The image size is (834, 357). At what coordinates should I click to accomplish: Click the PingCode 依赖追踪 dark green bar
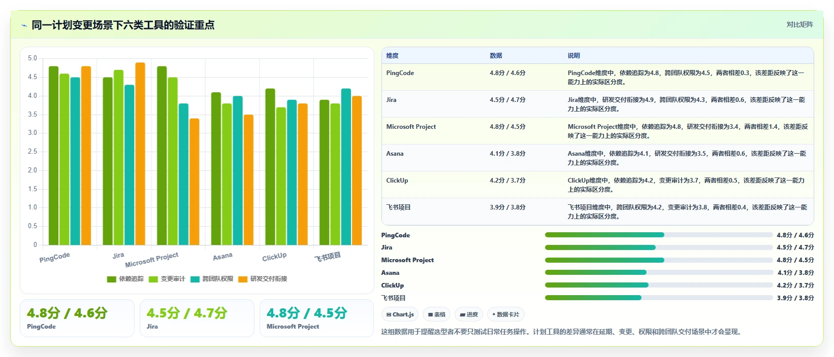tap(53, 156)
